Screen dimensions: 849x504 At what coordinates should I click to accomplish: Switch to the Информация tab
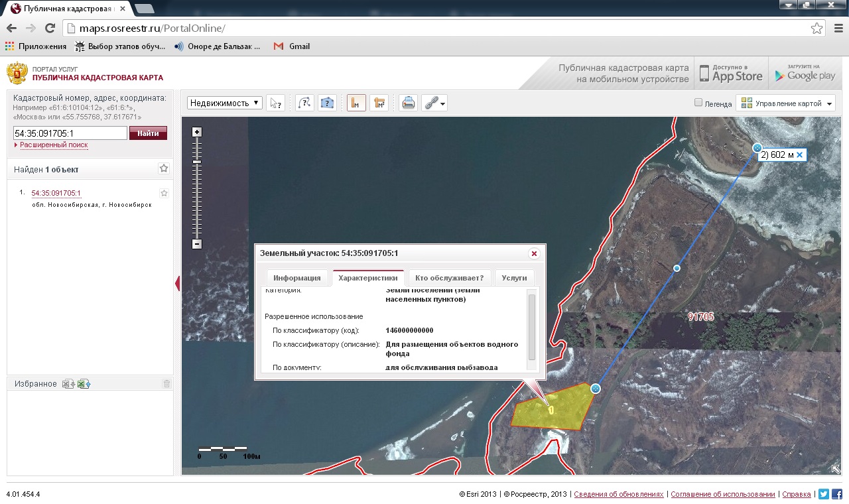(x=296, y=278)
